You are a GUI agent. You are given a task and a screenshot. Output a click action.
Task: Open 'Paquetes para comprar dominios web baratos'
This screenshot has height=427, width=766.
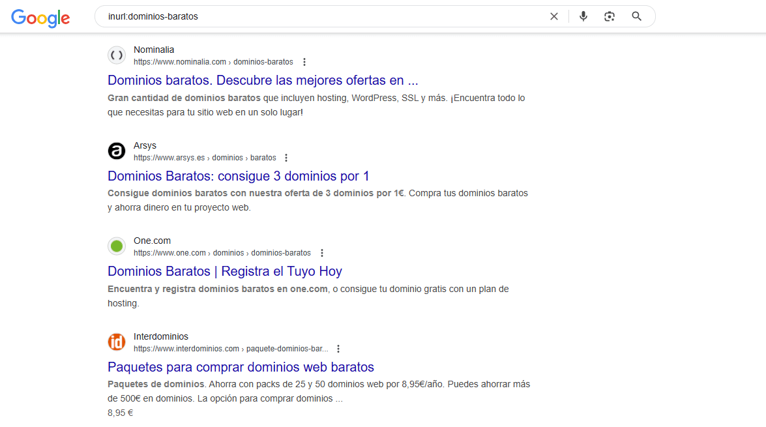tap(241, 367)
